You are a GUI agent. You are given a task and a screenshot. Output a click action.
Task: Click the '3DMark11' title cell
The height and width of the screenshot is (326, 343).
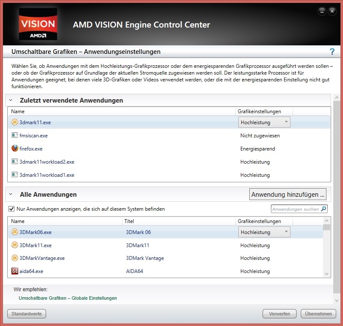coord(137,245)
